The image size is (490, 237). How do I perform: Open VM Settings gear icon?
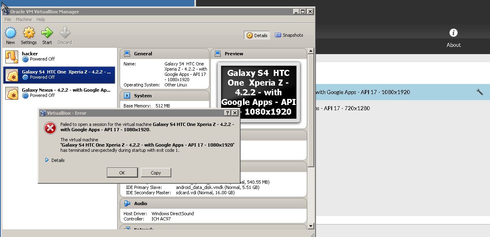[x=29, y=33]
